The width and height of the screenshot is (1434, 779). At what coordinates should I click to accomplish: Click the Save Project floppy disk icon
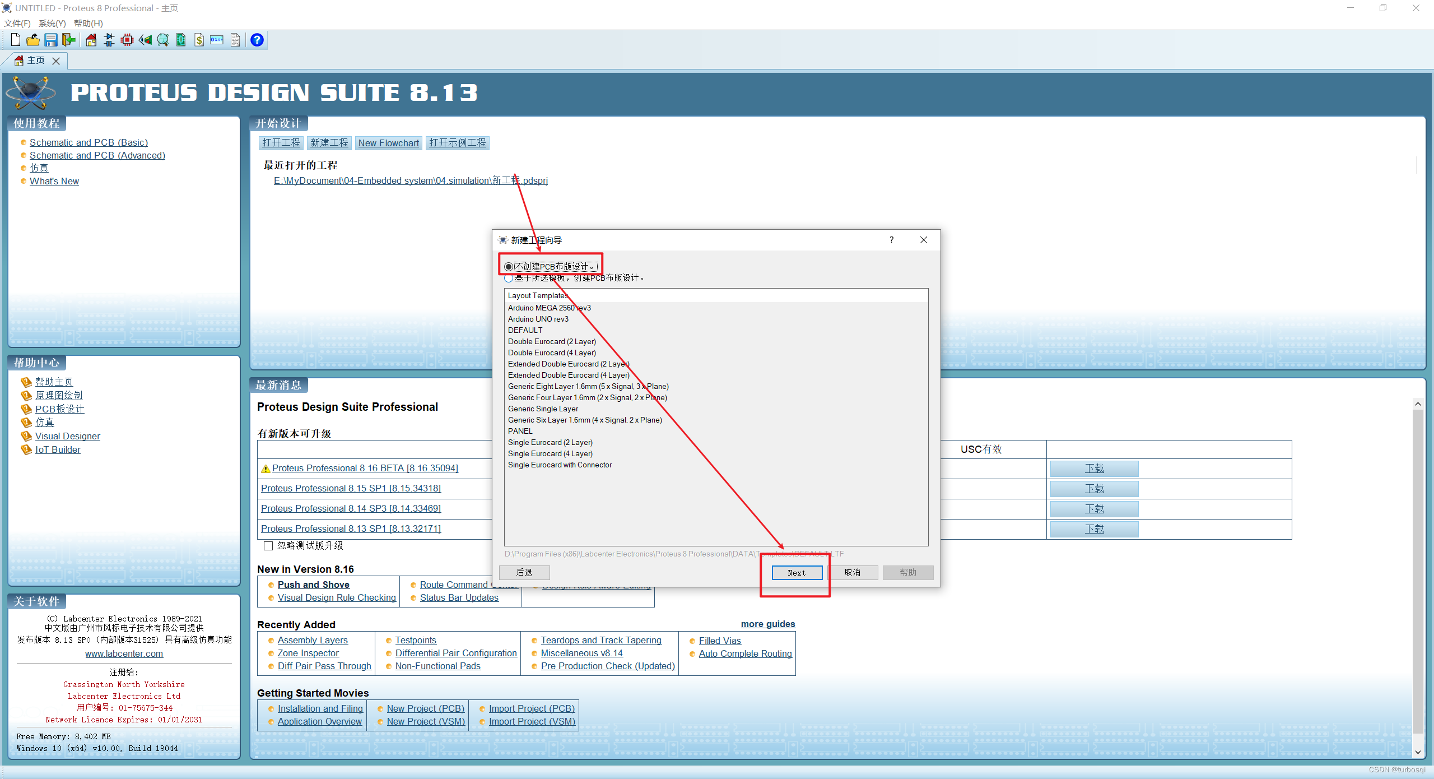[51, 40]
